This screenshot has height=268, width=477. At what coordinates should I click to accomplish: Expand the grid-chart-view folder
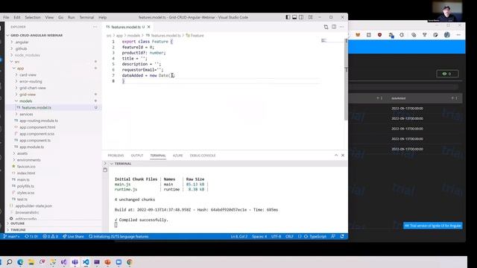click(x=33, y=88)
